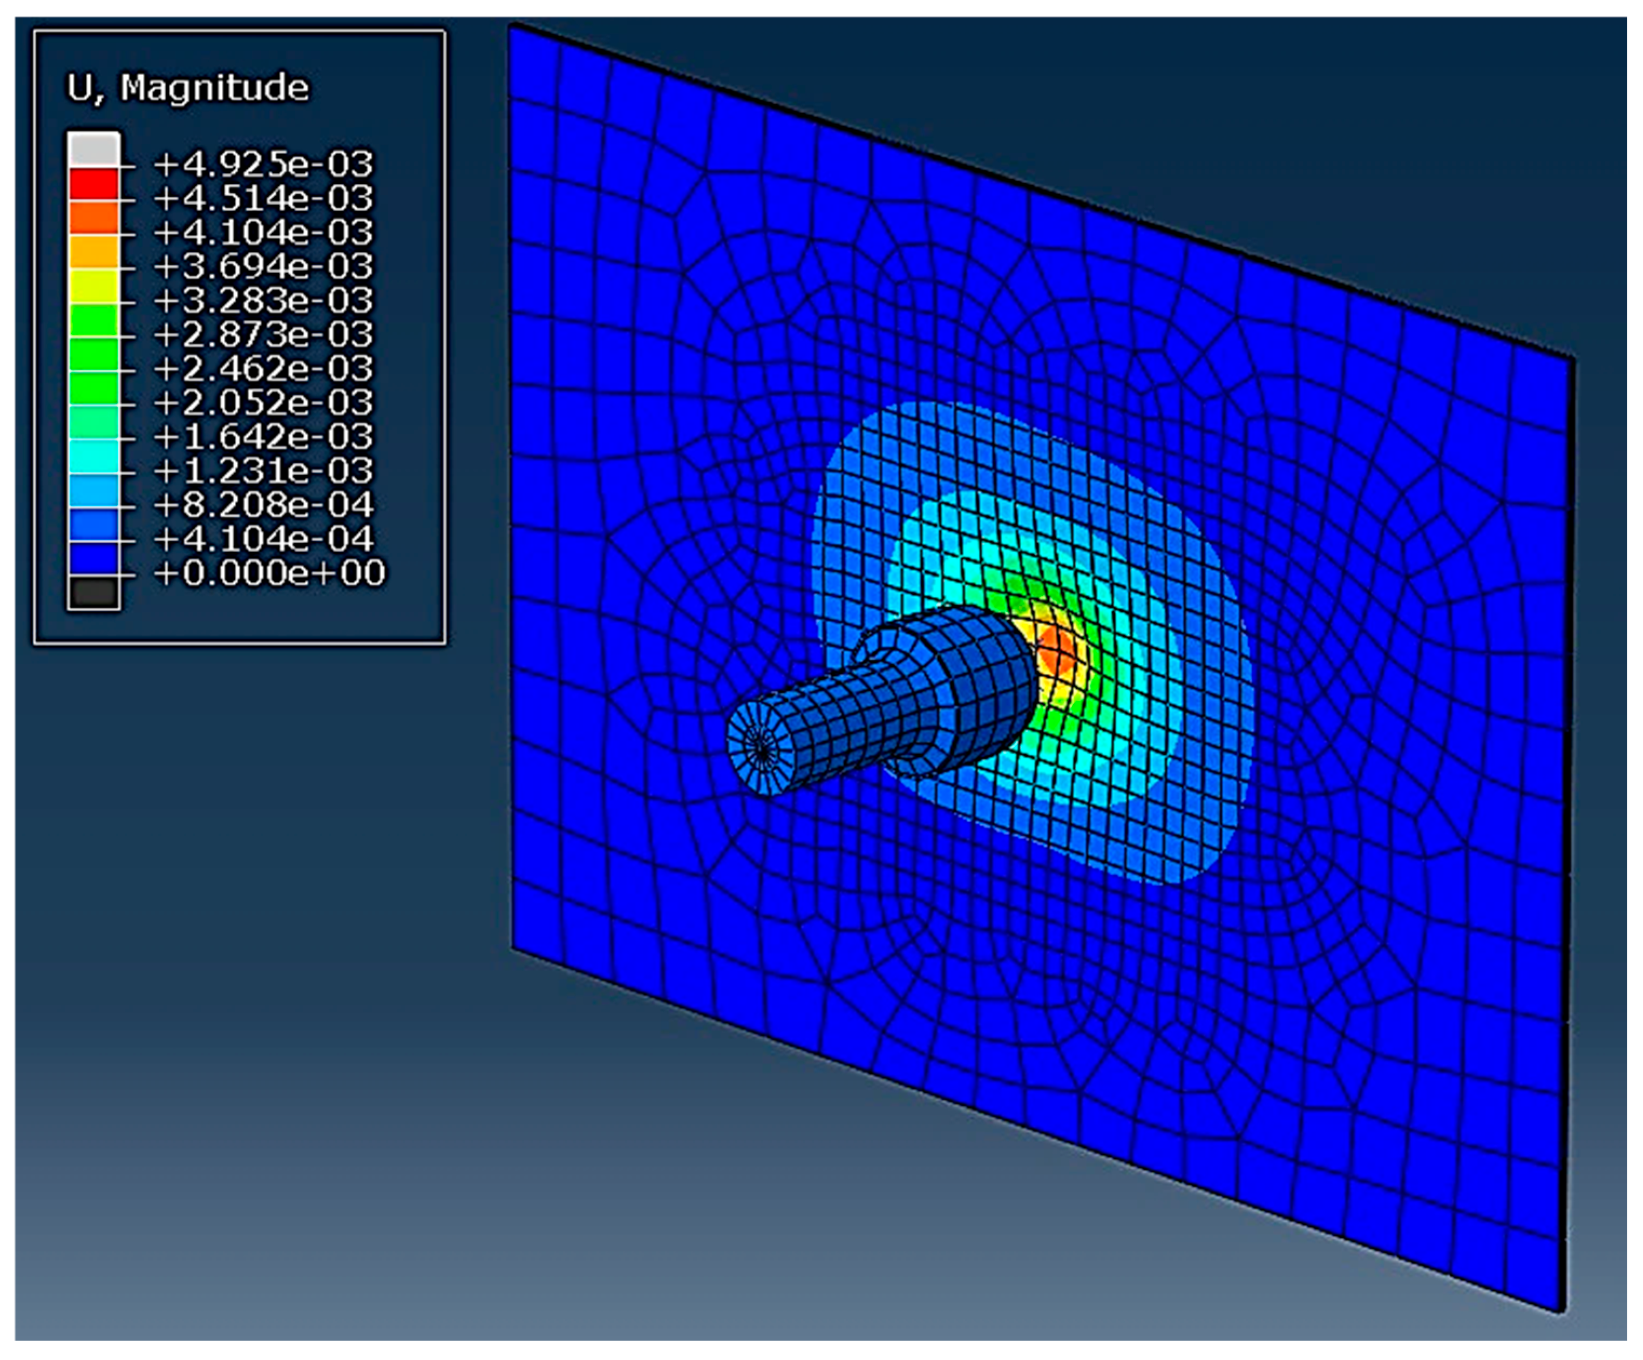Image resolution: width=1643 pixels, height=1360 pixels.
Task: Click the +3.694e-03 legend value
Action: (263, 267)
